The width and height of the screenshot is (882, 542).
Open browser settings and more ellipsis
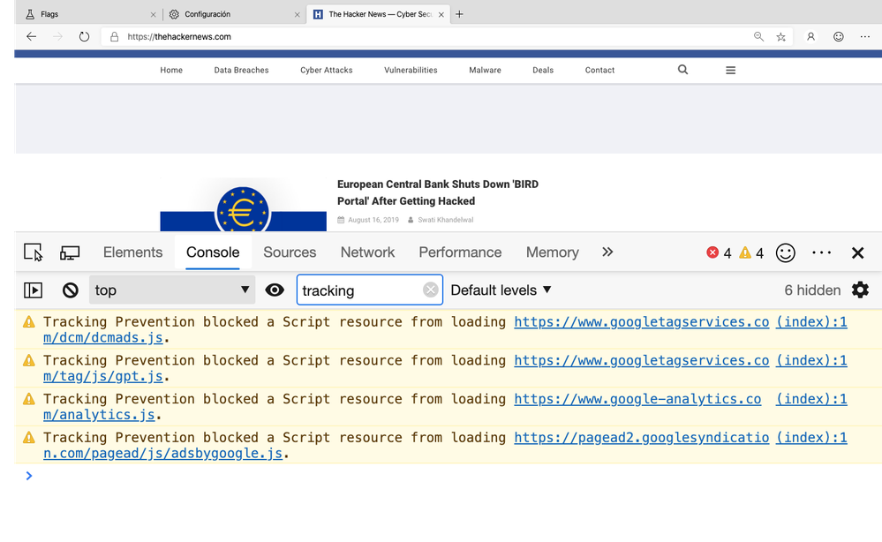point(865,36)
